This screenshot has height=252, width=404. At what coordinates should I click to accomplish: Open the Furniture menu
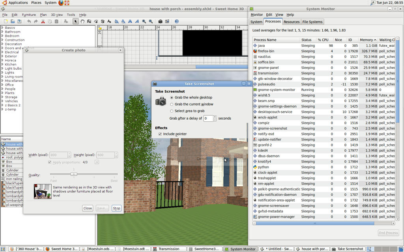coord(28,15)
